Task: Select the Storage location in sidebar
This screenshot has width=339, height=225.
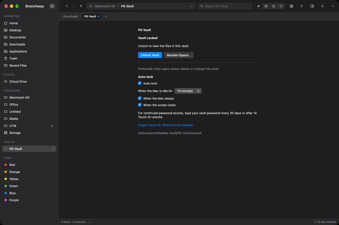Action: (x=29, y=133)
